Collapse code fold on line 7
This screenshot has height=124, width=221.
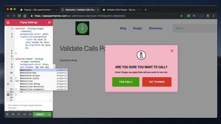[x=13, y=59]
